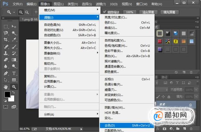Delete layer with trash icon
Image resolution: width=201 pixels, height=132 pixels.
191,128
